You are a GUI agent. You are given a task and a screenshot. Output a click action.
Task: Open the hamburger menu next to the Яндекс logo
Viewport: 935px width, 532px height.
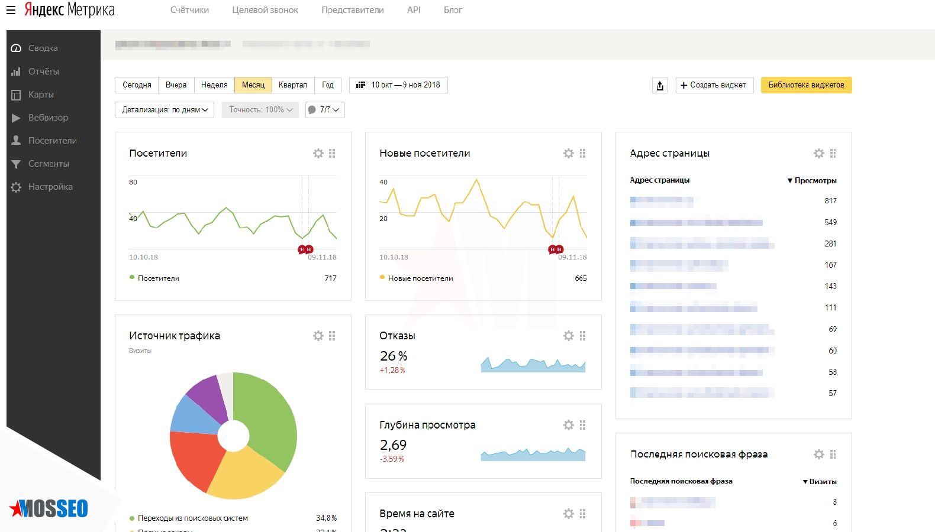click(11, 10)
